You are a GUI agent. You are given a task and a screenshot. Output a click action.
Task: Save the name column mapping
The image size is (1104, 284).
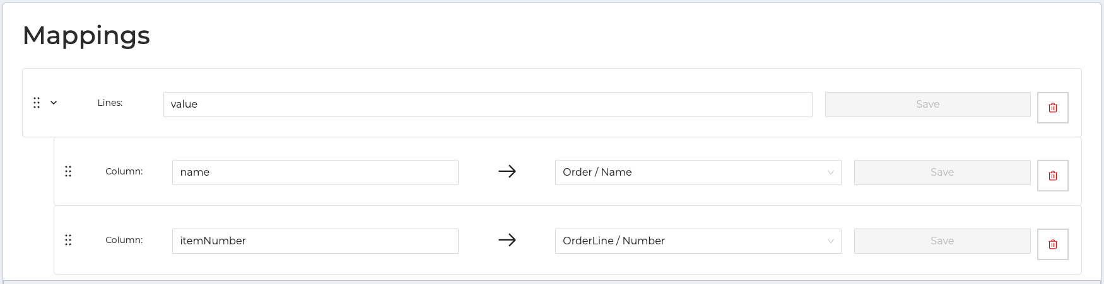942,173
